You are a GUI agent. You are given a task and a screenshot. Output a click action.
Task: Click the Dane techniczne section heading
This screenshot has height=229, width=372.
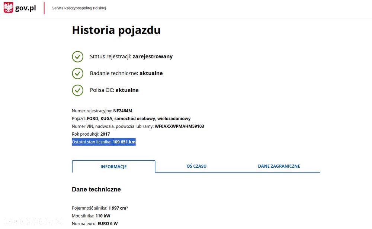click(x=96, y=190)
